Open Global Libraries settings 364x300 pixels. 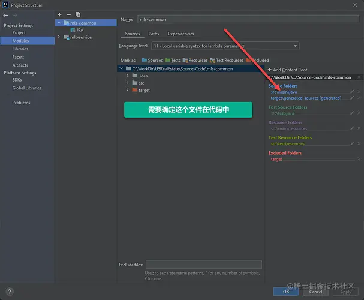point(26,88)
